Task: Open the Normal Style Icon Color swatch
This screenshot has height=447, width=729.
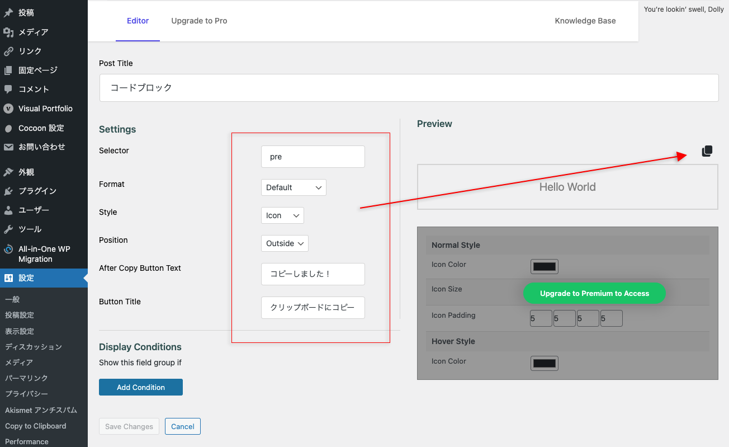Action: coord(544,266)
